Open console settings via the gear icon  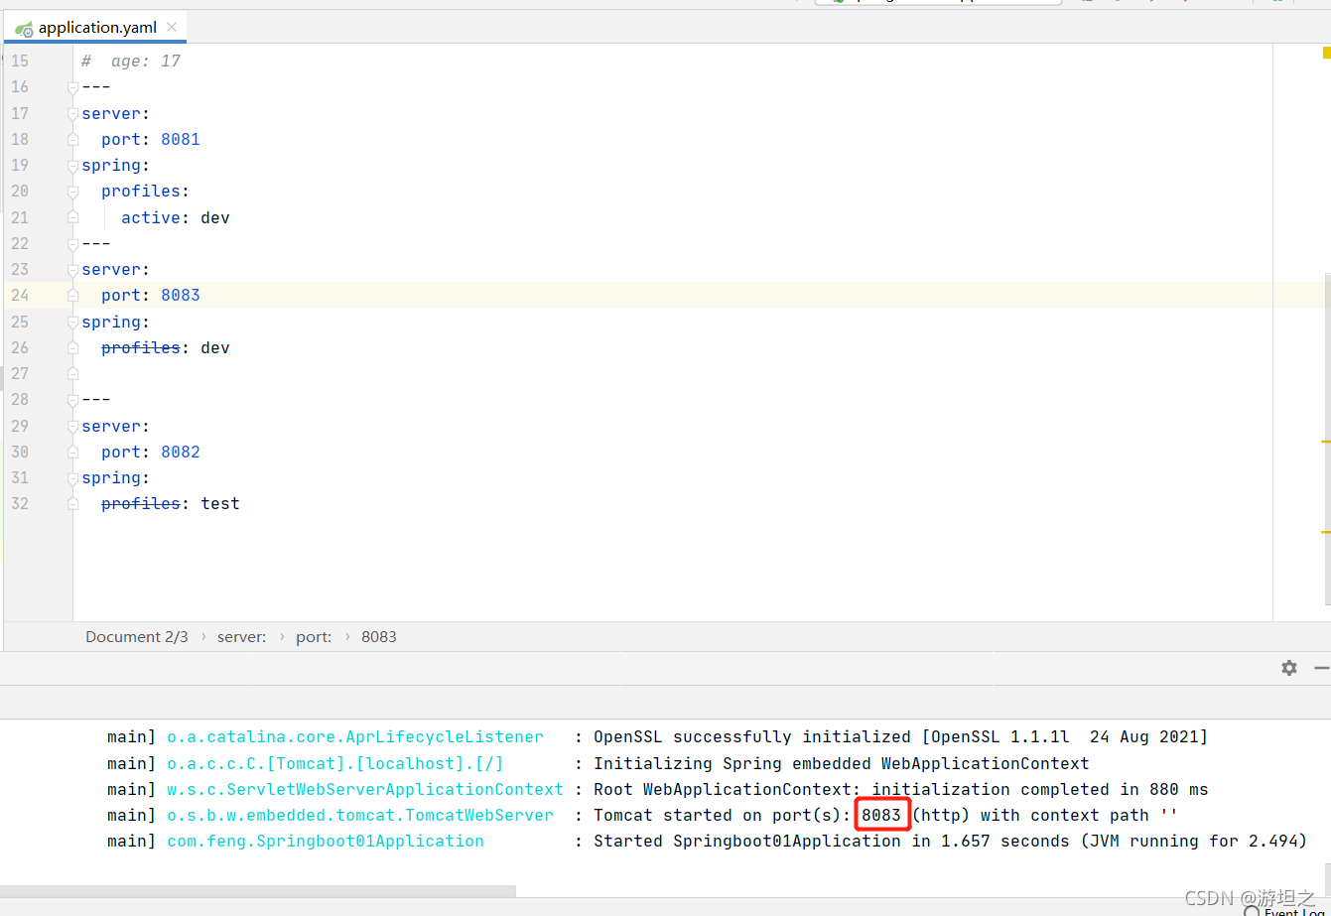1288,668
